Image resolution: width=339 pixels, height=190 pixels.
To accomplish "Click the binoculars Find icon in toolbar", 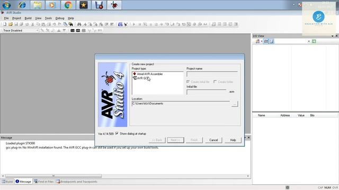I will coord(79,24).
